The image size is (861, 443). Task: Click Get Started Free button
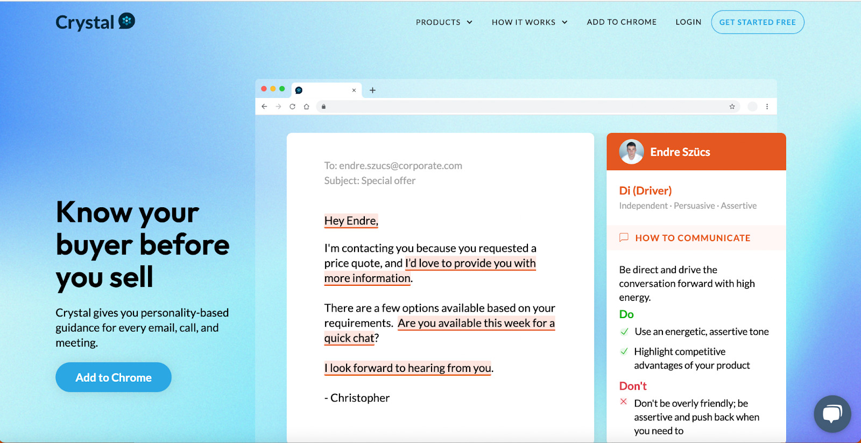coord(758,22)
